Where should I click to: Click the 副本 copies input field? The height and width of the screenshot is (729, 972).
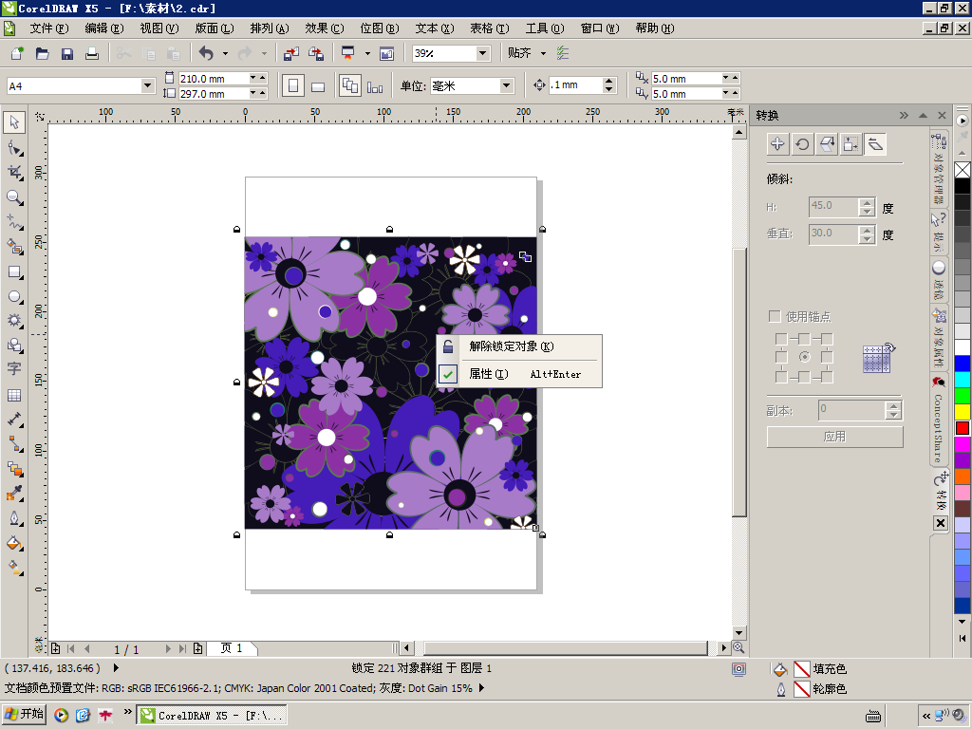click(x=851, y=410)
